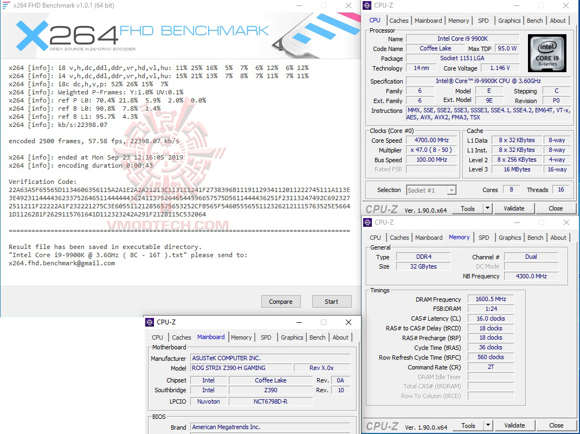Open Bench tab in top CPU-Z window
The image size is (580, 434).
(x=534, y=21)
